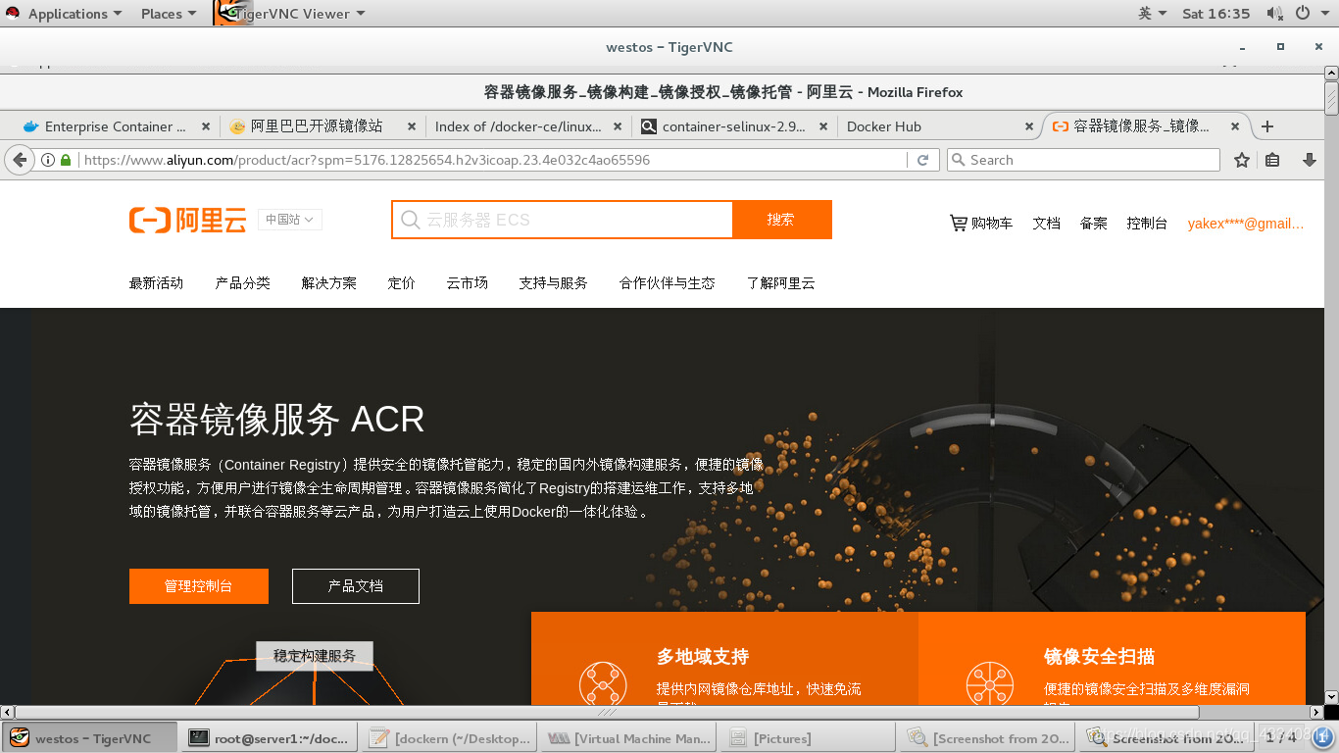This screenshot has height=753, width=1339.
Task: Open the 产品分类 nav menu
Action: point(242,282)
